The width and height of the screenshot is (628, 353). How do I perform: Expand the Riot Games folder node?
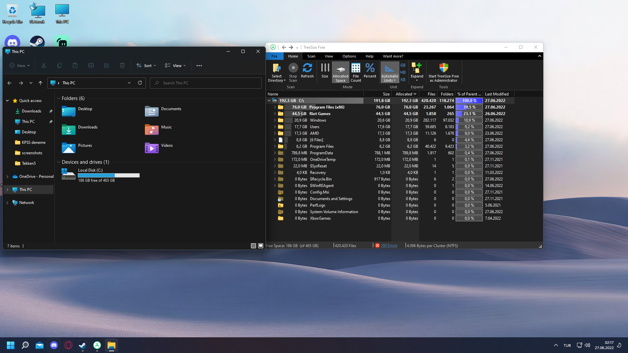tap(275, 114)
